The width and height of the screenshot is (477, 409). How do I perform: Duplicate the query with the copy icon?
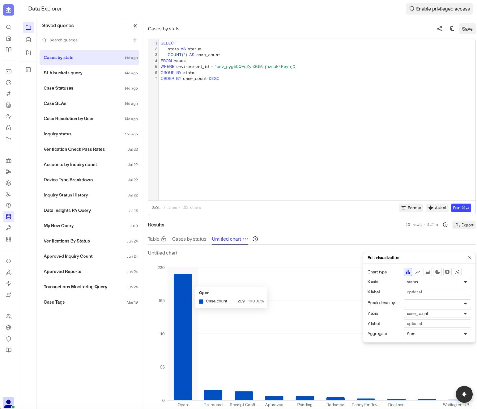452,29
